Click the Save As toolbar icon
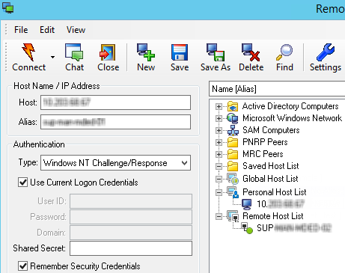 (216, 52)
